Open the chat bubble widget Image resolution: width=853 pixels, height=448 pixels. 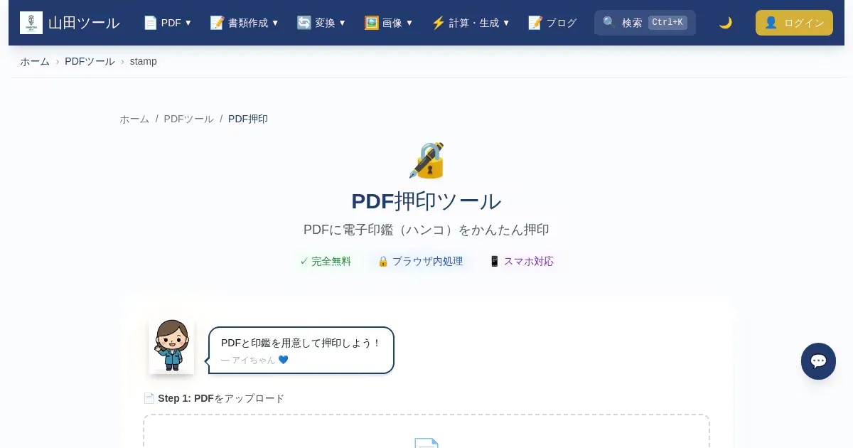click(x=818, y=361)
